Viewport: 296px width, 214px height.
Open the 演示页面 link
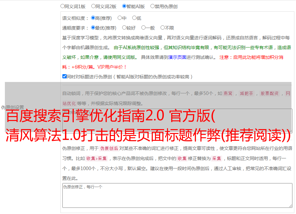pos(177,57)
